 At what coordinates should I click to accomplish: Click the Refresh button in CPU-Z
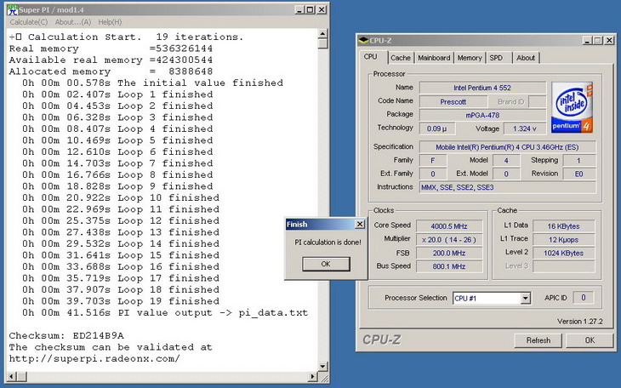tap(538, 340)
